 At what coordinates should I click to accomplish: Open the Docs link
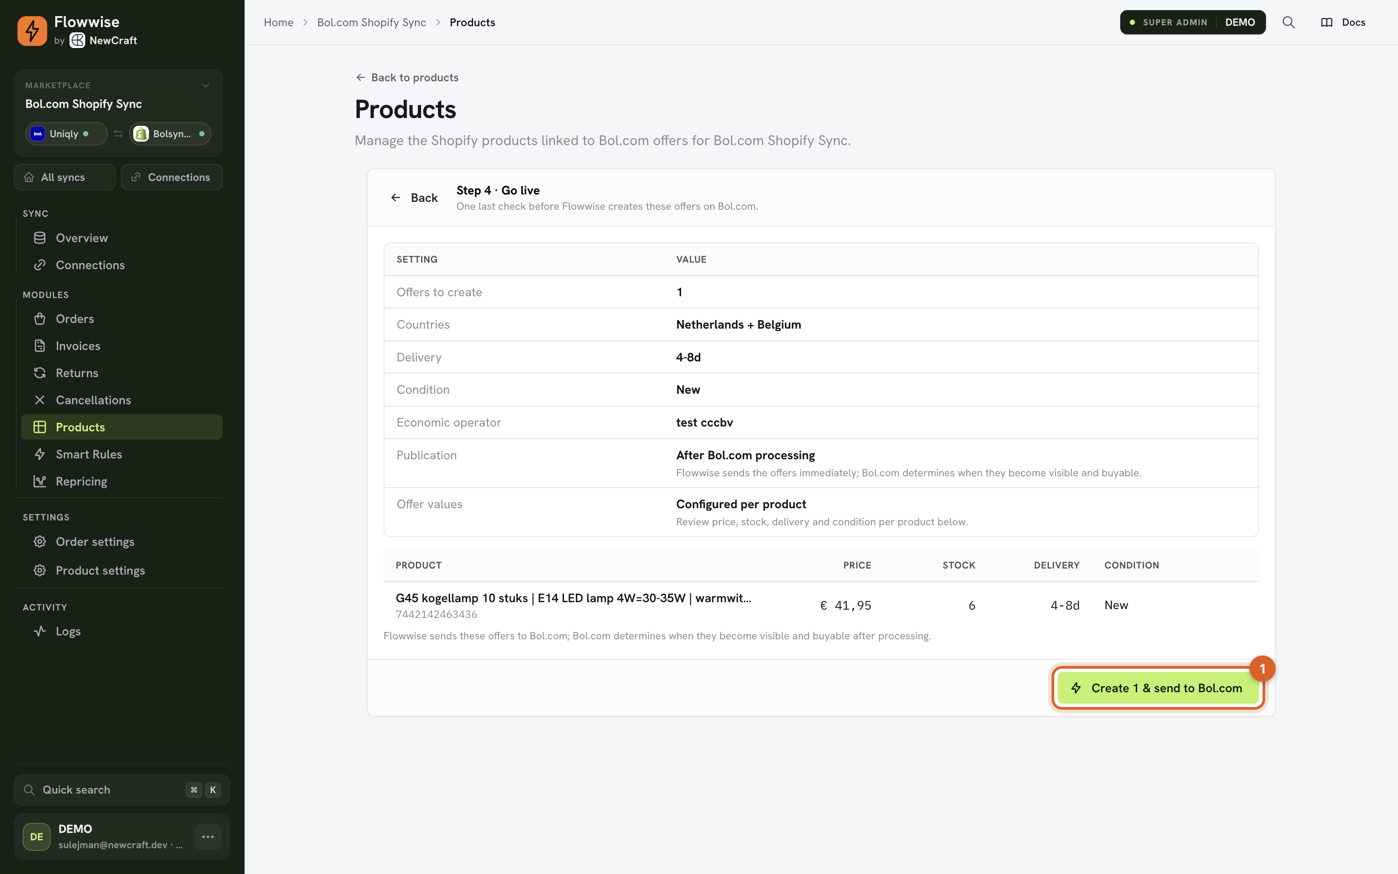(1343, 22)
